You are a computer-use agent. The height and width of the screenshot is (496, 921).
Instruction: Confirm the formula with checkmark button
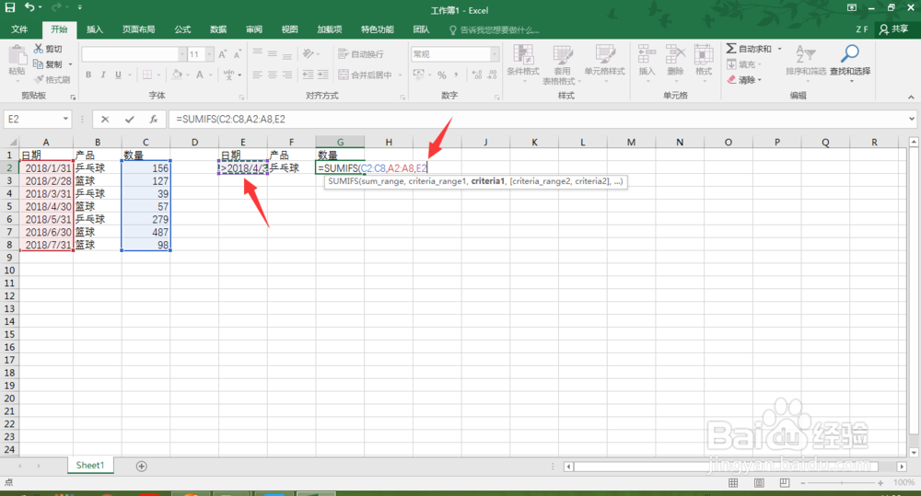129,119
